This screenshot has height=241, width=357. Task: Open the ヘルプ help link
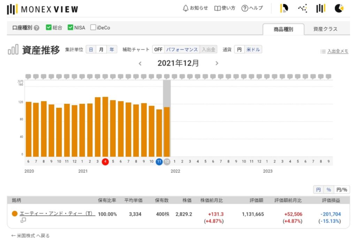[x=252, y=8]
